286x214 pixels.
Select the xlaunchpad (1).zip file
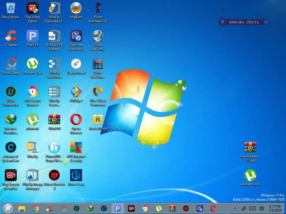pos(250,152)
